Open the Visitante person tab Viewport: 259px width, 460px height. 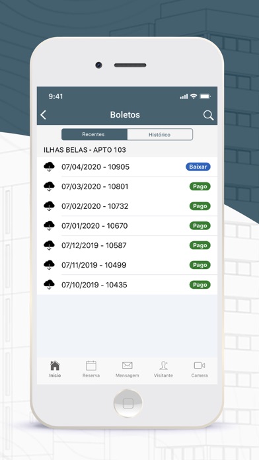pyautogui.click(x=163, y=369)
